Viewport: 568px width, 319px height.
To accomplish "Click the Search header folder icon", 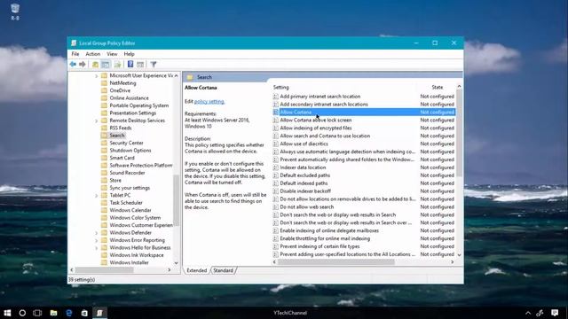I will pyautogui.click(x=189, y=77).
